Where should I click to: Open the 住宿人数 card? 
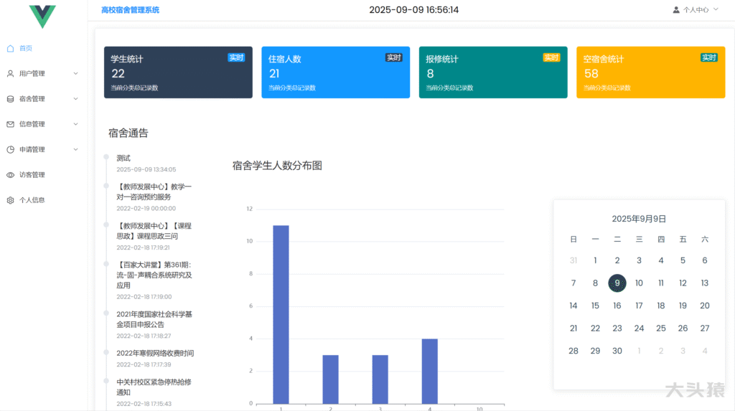click(336, 72)
